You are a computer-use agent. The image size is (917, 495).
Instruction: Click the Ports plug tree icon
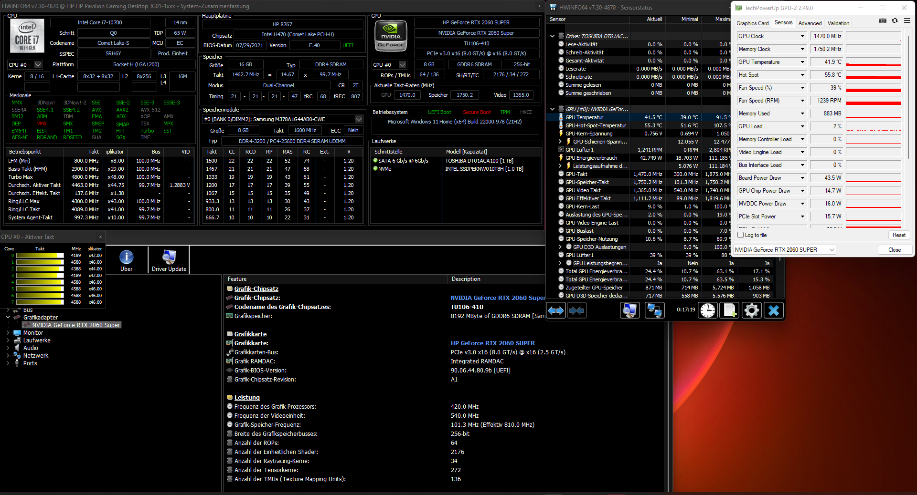coord(17,363)
